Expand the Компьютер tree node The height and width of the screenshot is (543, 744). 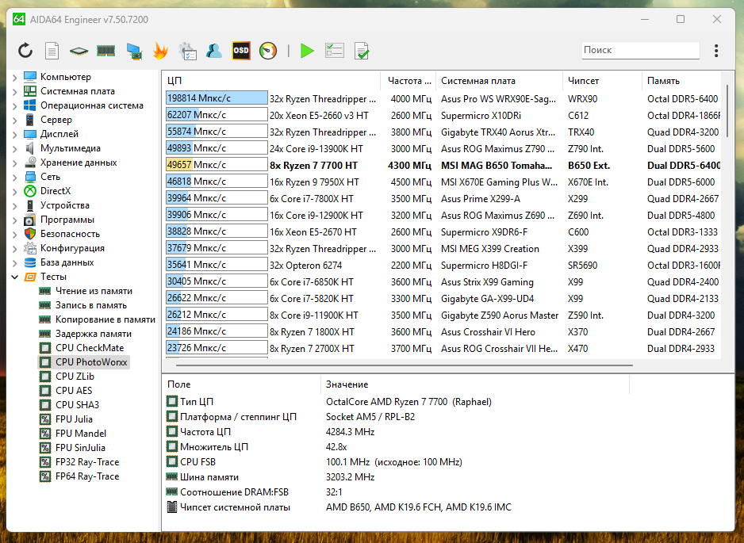15,77
